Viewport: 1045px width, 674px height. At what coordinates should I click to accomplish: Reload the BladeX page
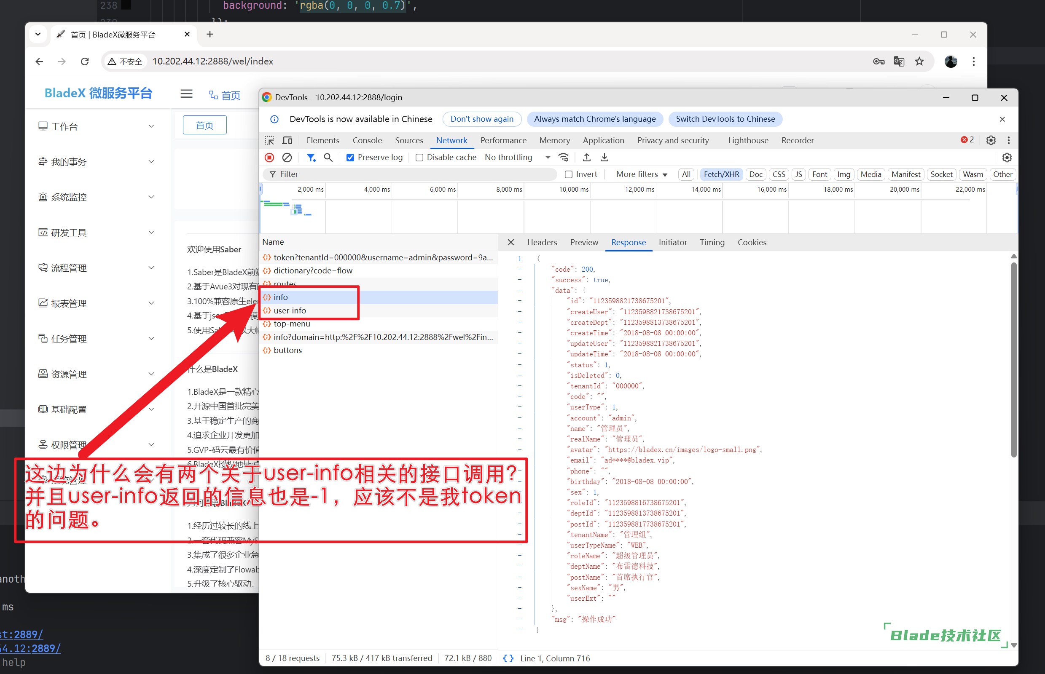(x=85, y=62)
